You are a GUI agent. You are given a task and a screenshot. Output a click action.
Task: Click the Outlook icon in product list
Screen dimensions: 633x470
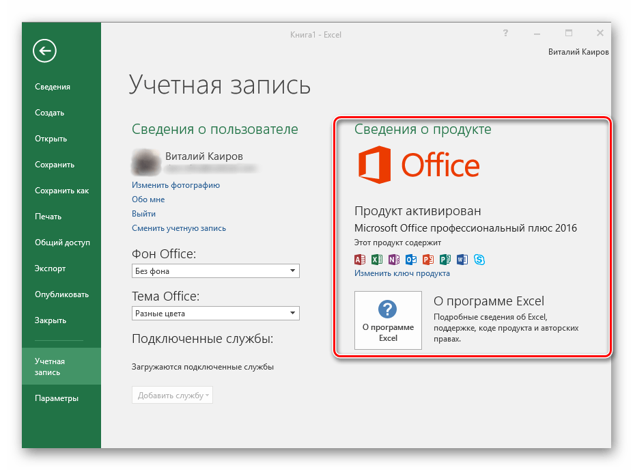click(411, 260)
